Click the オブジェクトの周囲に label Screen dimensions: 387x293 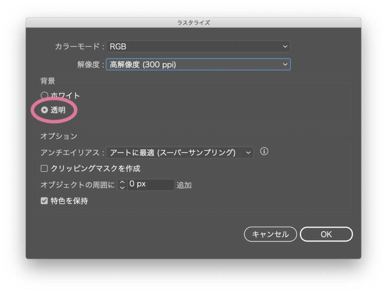[77, 185]
